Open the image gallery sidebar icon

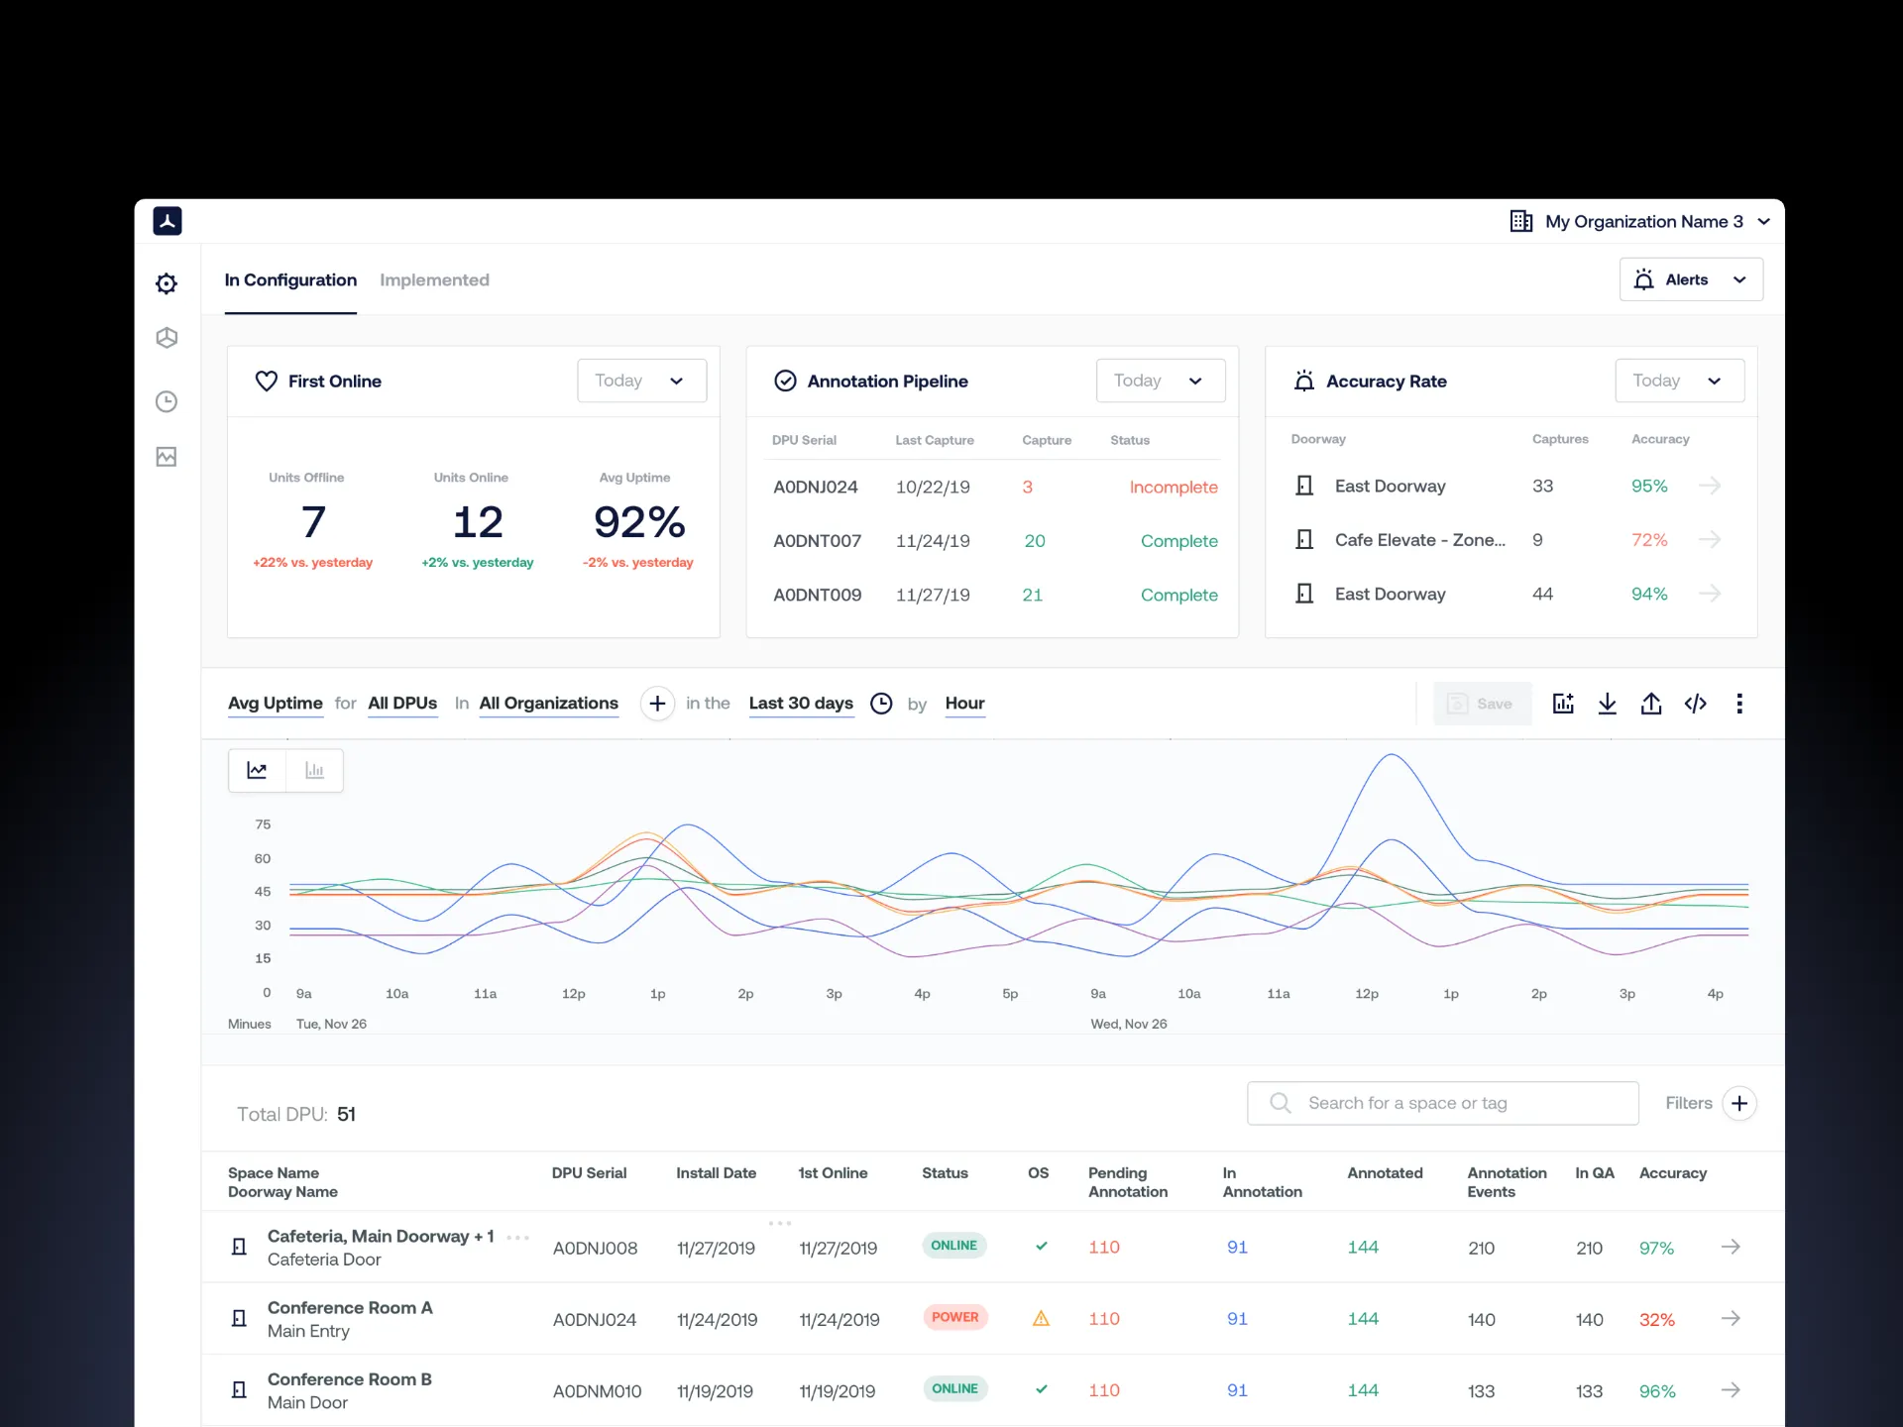167,457
